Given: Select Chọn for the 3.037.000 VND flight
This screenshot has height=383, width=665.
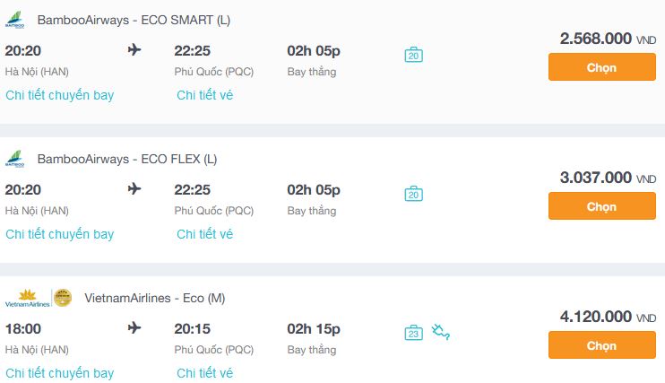Looking at the screenshot, I should pos(601,206).
